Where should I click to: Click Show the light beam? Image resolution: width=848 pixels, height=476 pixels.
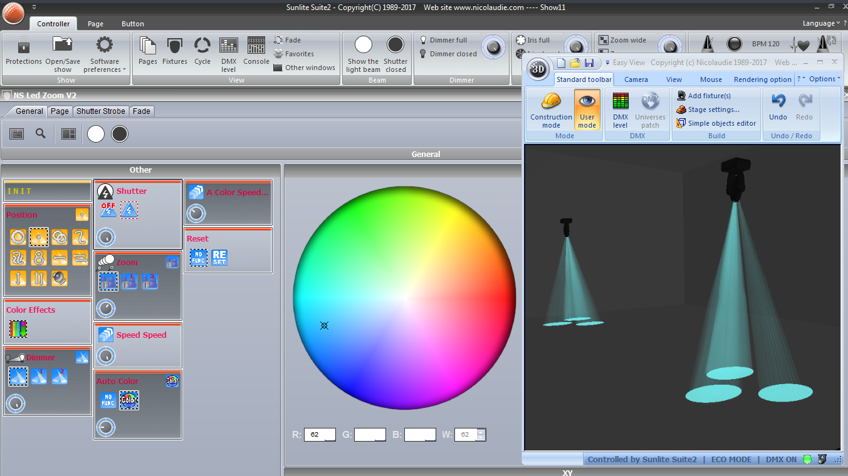pyautogui.click(x=363, y=54)
